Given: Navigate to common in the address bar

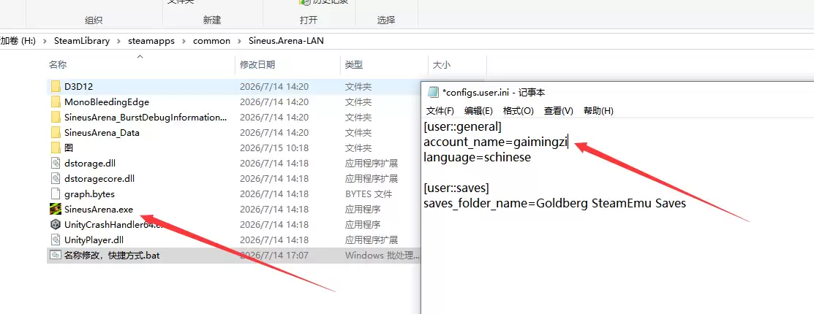Looking at the screenshot, I should 212,41.
